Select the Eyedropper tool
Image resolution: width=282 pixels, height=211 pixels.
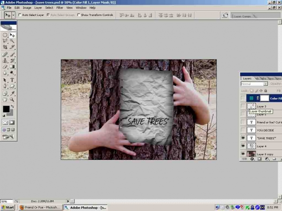12,93
